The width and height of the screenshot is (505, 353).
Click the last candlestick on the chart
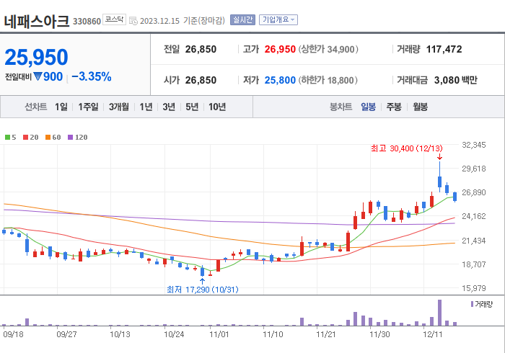pos(454,197)
